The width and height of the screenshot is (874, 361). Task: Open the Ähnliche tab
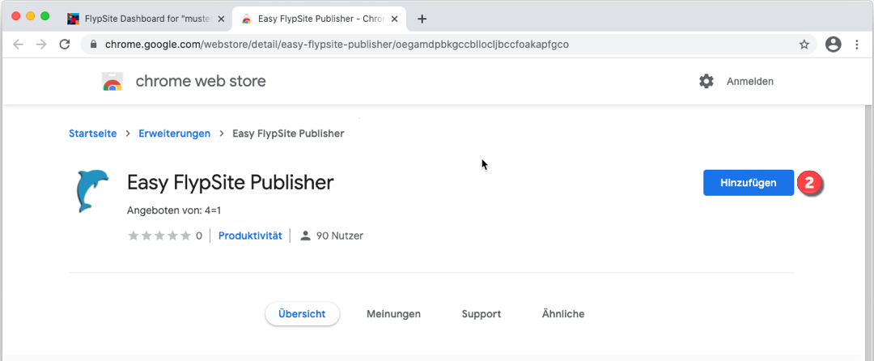pos(563,314)
